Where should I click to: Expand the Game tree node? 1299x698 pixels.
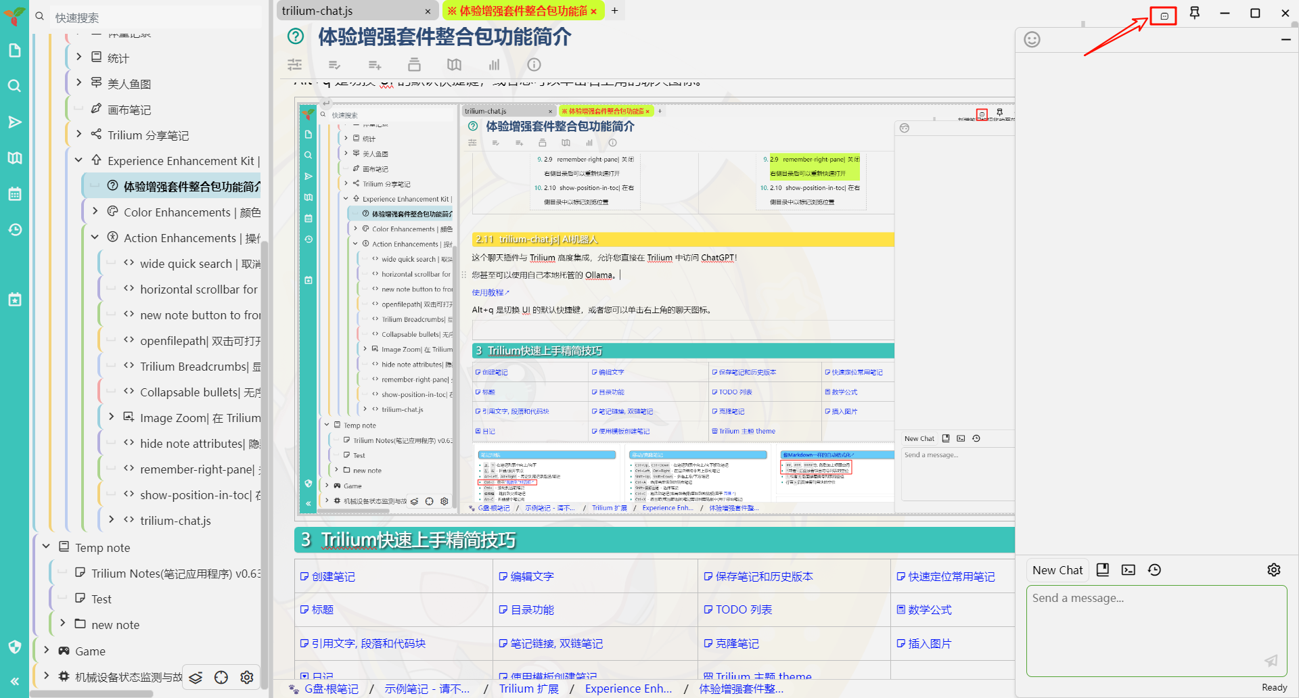[46, 651]
